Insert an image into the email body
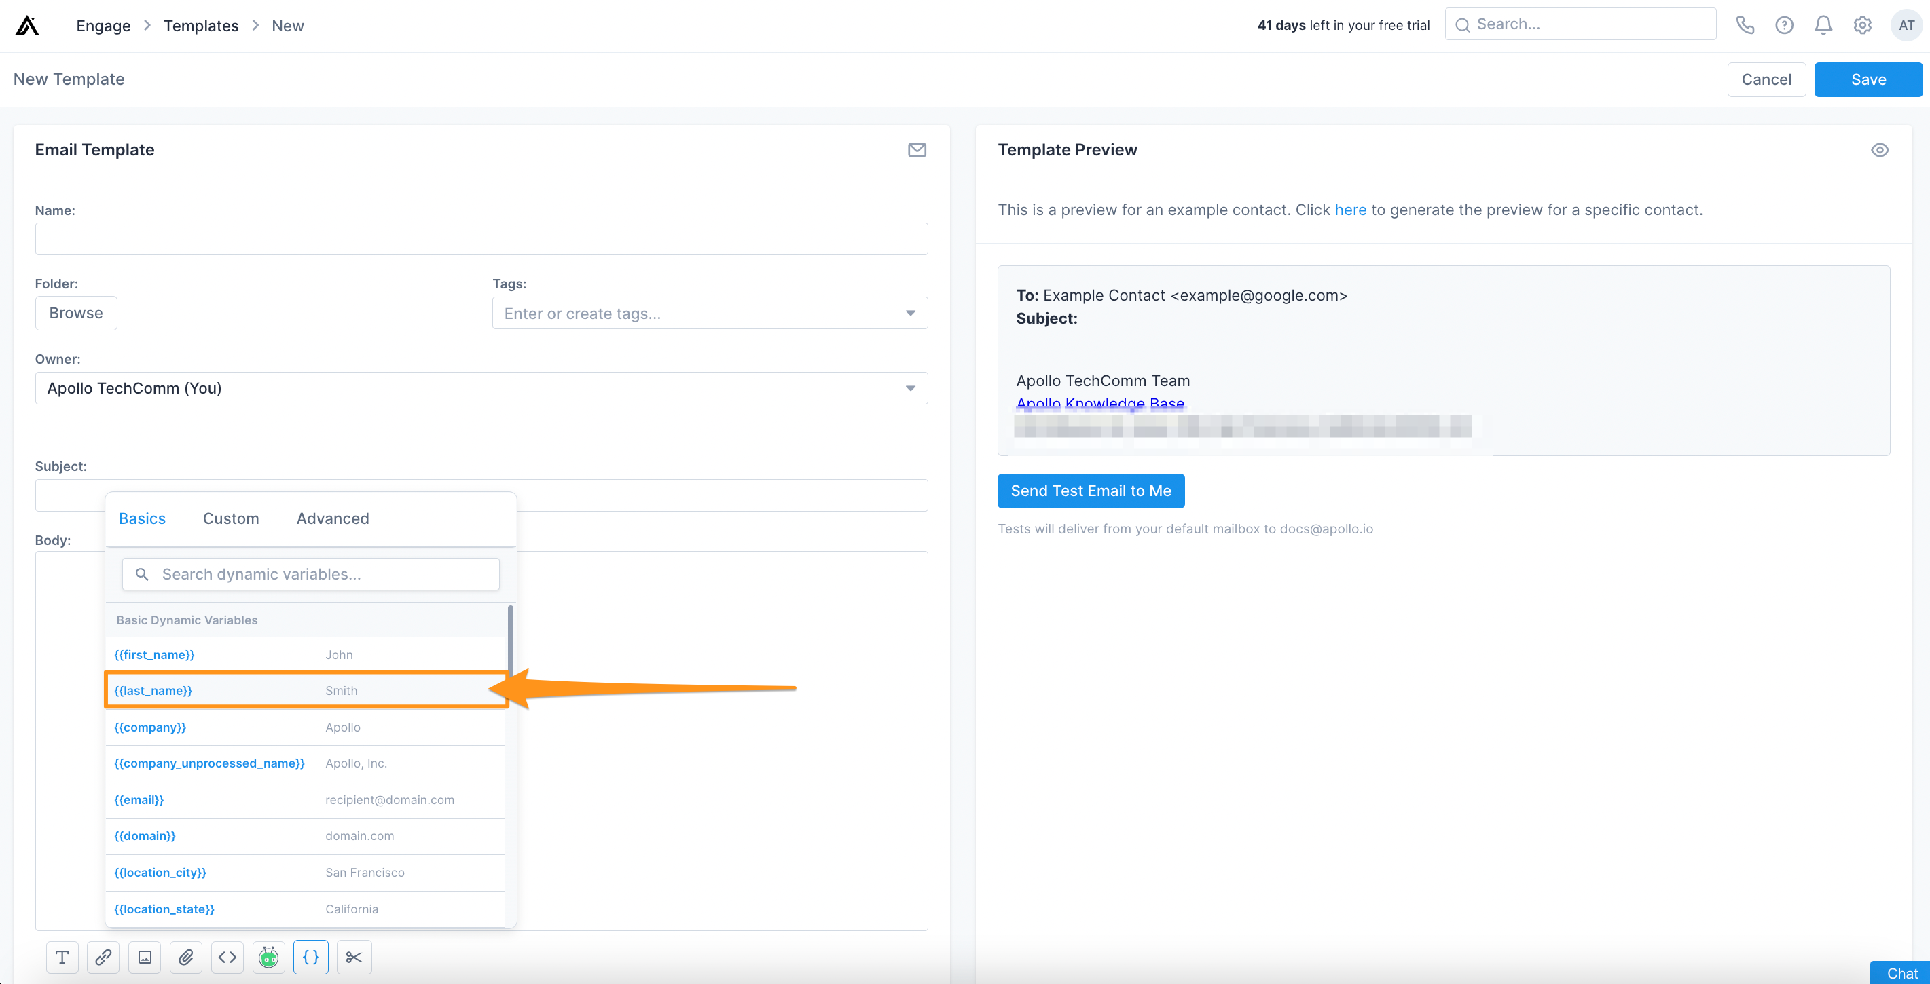Screen dimensions: 1930x984 tap(145, 956)
